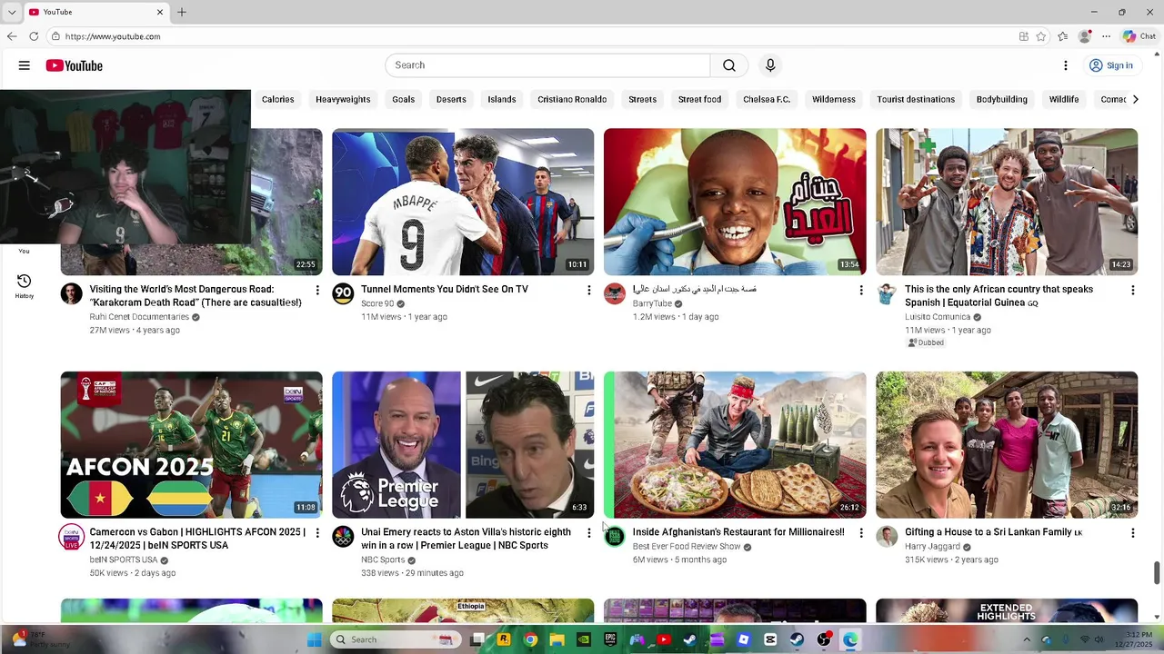The height and width of the screenshot is (654, 1164).
Task: Play the Mbappé tunnel moments thumbnail
Action: coord(463,202)
